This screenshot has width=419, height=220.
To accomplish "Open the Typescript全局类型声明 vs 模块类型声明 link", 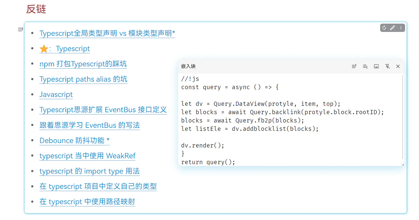I will point(107,33).
